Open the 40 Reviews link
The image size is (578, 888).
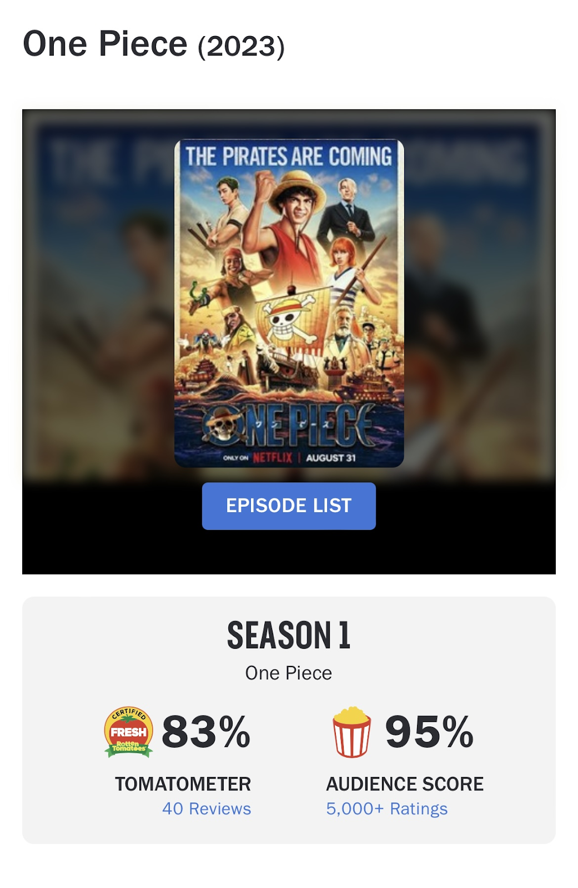(207, 809)
